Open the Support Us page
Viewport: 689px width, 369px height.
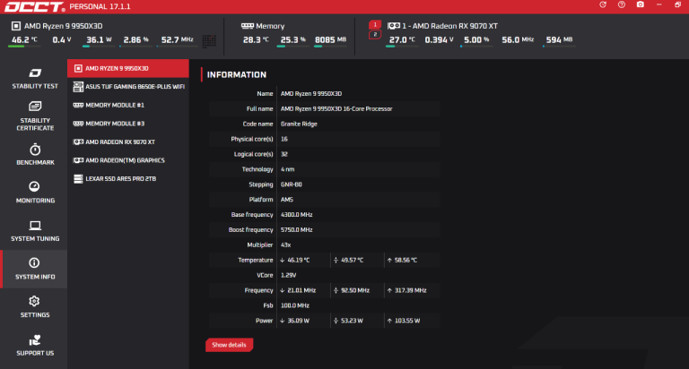(35, 346)
